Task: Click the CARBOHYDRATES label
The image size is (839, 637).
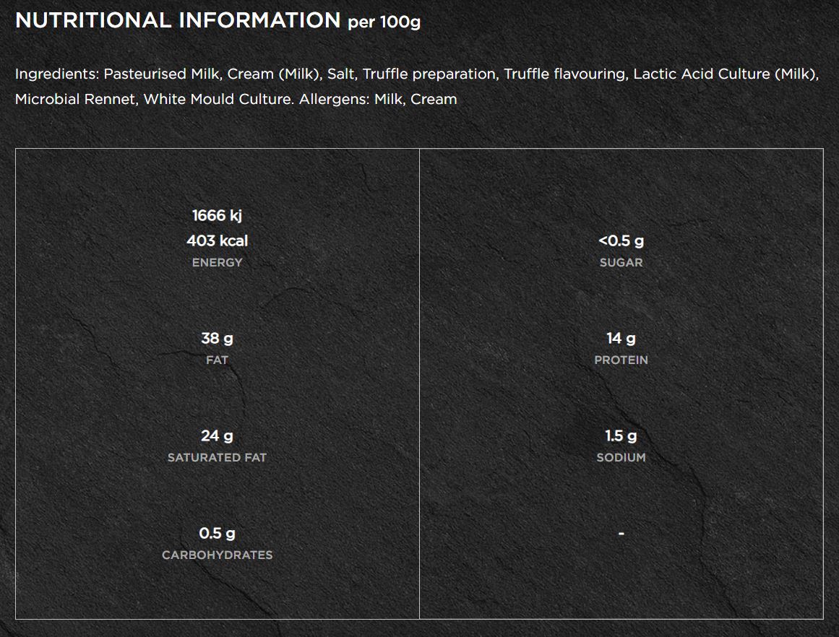Action: pos(217,555)
